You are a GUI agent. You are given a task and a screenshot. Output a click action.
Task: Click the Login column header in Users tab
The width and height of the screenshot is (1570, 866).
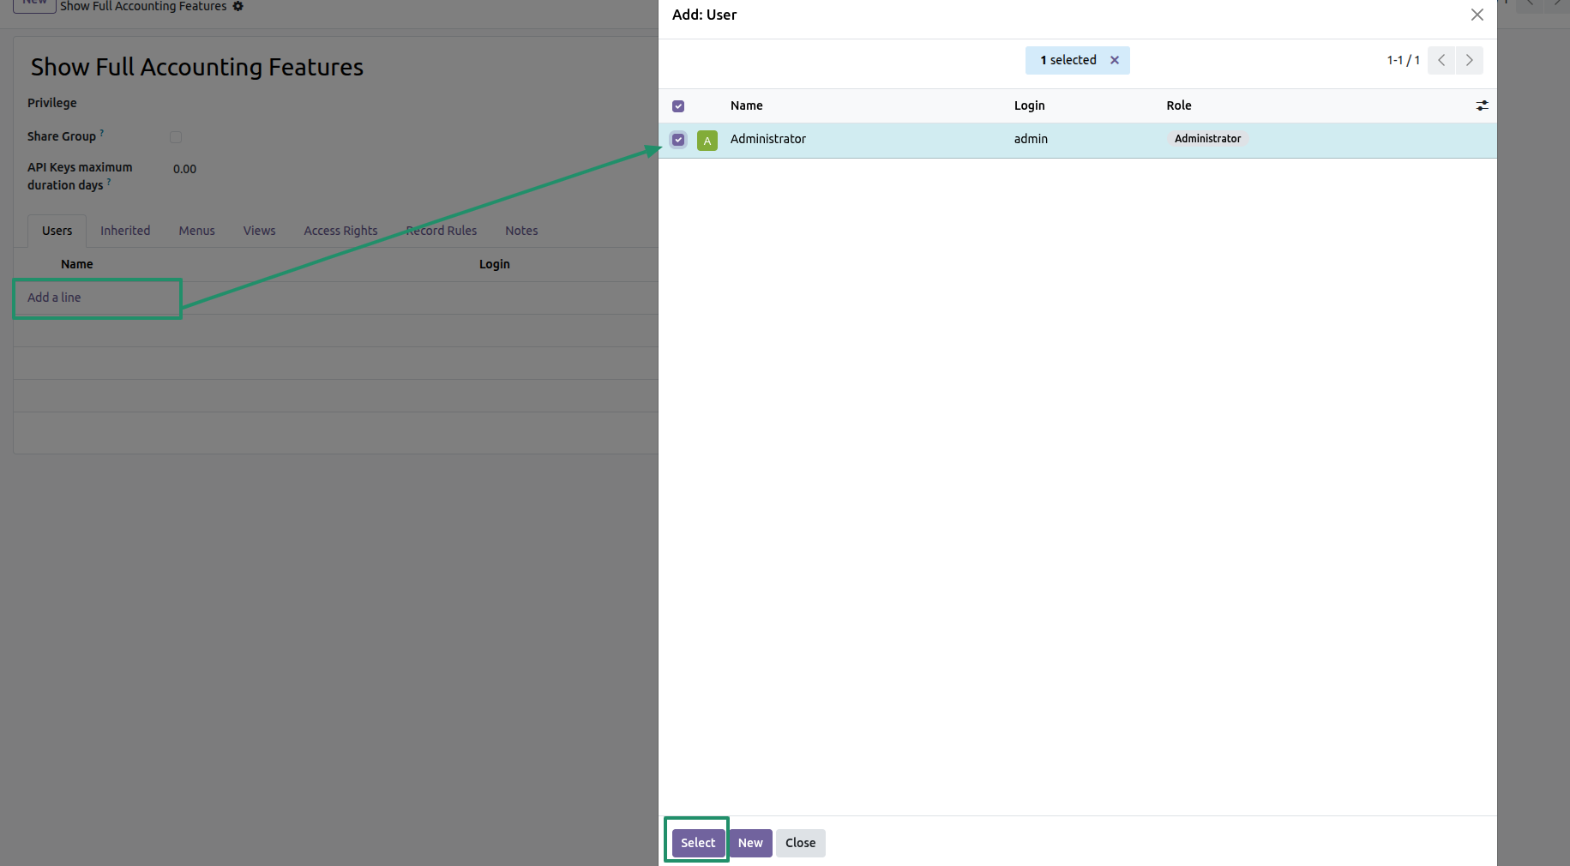tap(495, 264)
